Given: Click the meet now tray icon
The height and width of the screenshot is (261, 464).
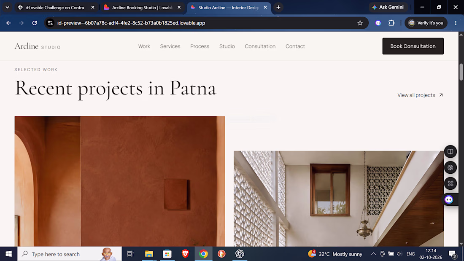Looking at the screenshot, I should click(382, 254).
